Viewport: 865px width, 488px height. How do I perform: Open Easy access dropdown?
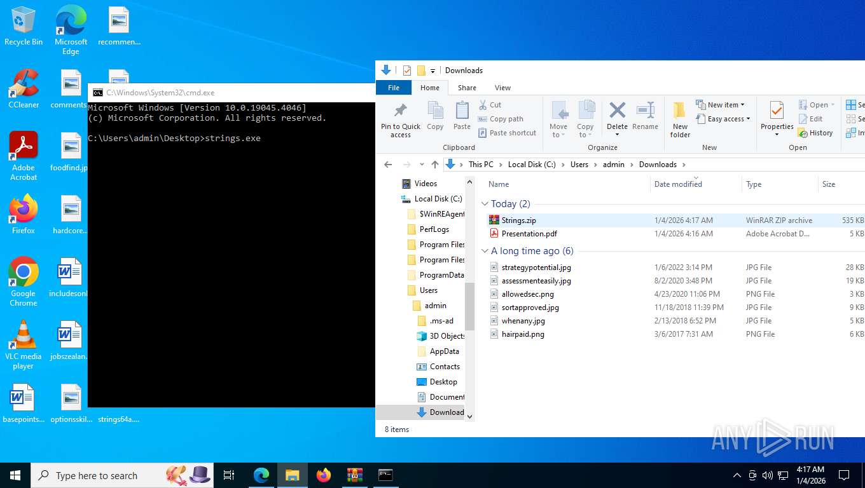click(723, 119)
